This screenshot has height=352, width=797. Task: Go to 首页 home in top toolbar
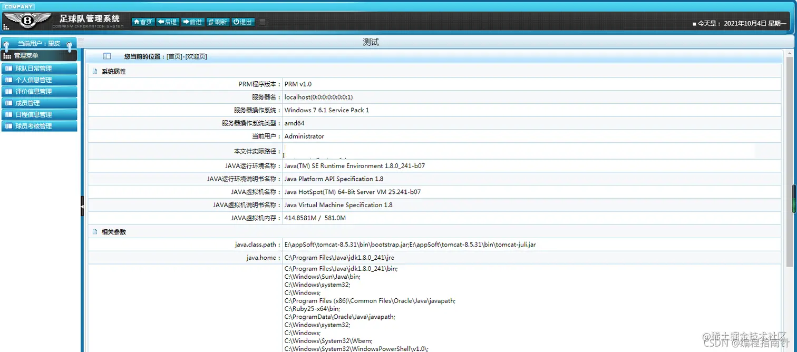pyautogui.click(x=143, y=22)
